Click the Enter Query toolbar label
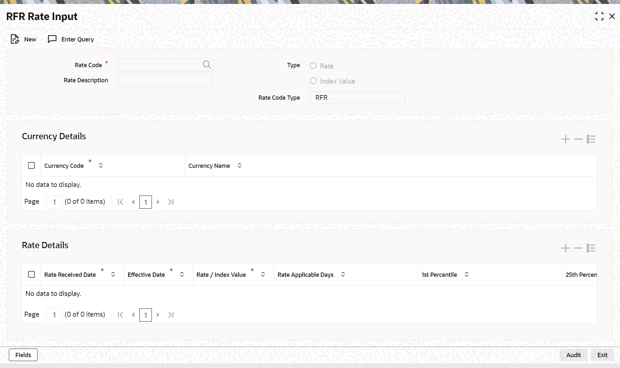Image resolution: width=620 pixels, height=368 pixels. click(77, 39)
